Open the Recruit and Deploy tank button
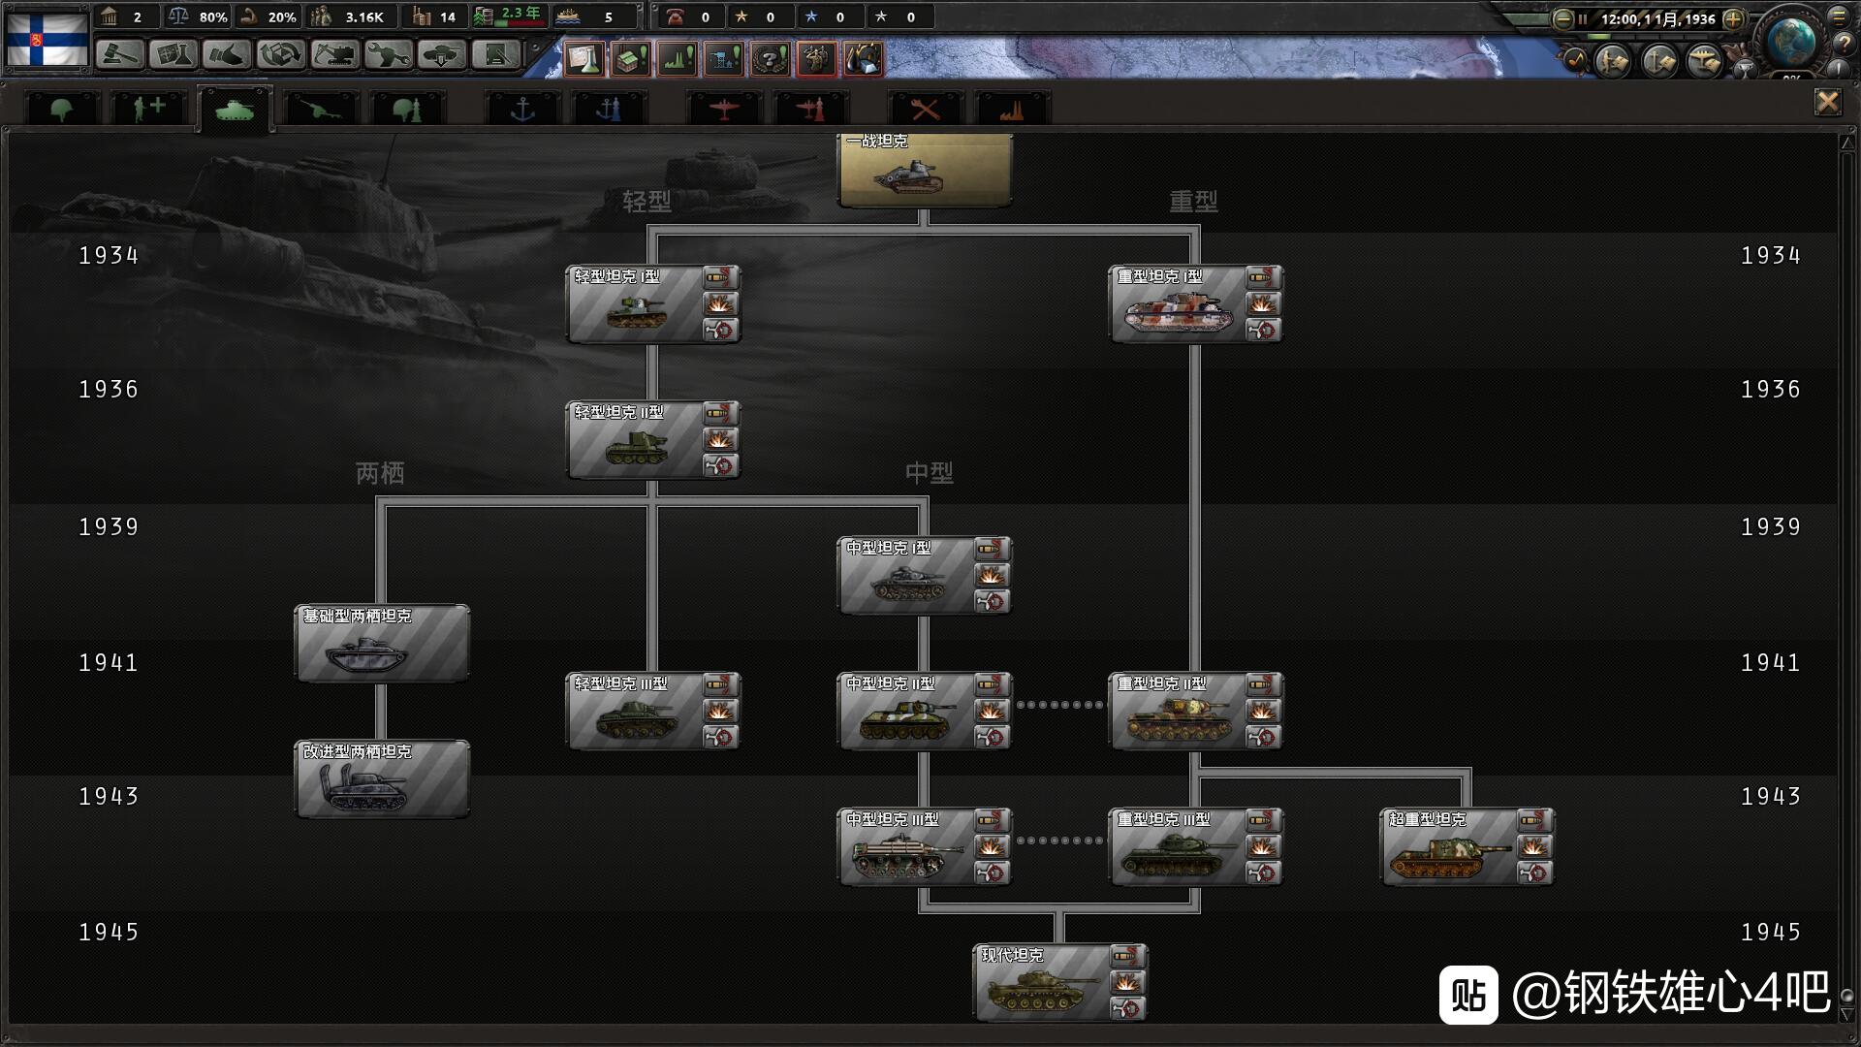Image resolution: width=1861 pixels, height=1047 pixels. (441, 55)
